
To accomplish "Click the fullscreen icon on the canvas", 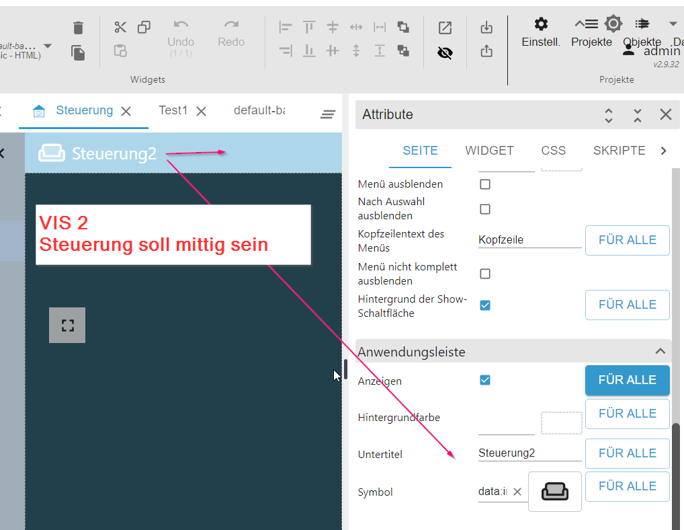I will (67, 326).
